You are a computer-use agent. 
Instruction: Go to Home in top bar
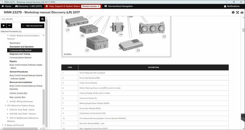click(x=6, y=6)
